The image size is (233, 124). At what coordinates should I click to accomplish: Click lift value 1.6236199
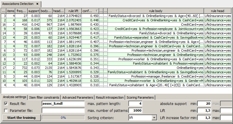73,59
